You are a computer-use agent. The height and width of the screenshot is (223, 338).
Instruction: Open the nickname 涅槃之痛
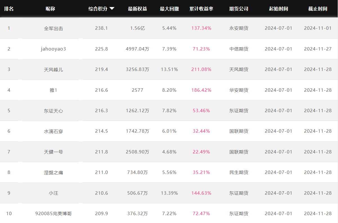click(x=53, y=173)
